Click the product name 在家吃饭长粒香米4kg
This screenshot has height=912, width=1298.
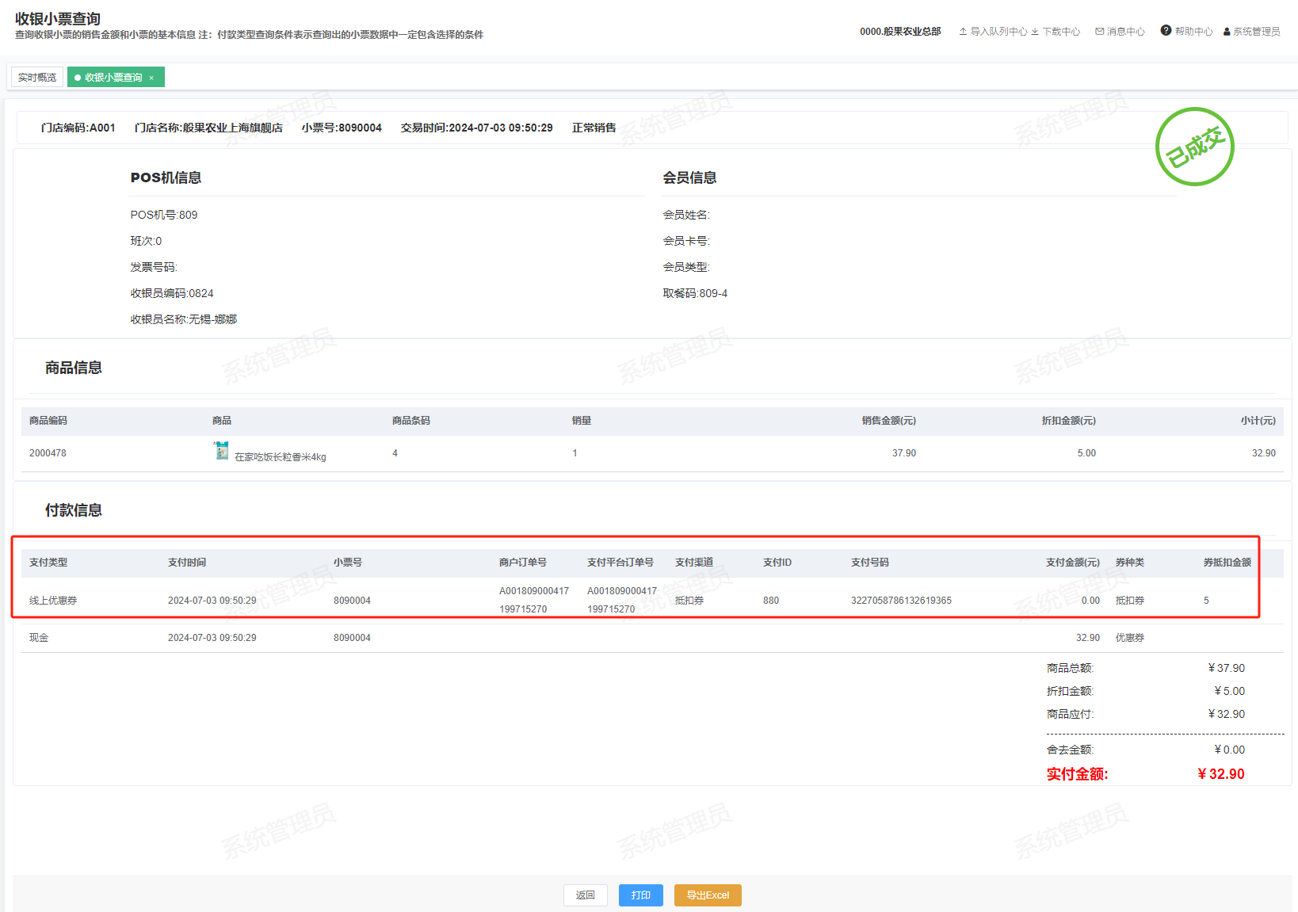(x=281, y=457)
